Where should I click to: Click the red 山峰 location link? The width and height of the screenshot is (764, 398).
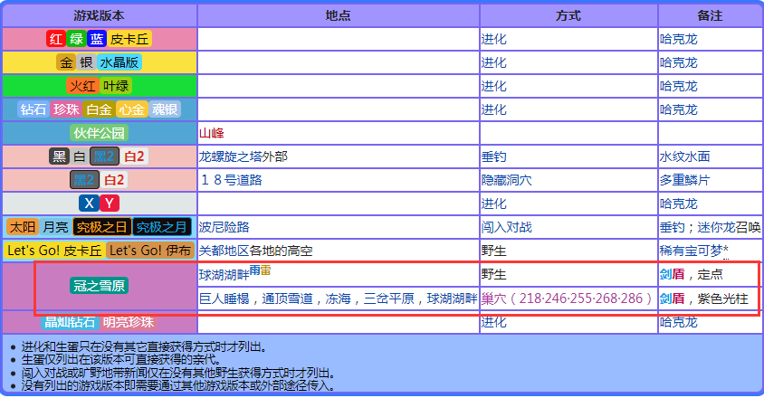click(212, 133)
